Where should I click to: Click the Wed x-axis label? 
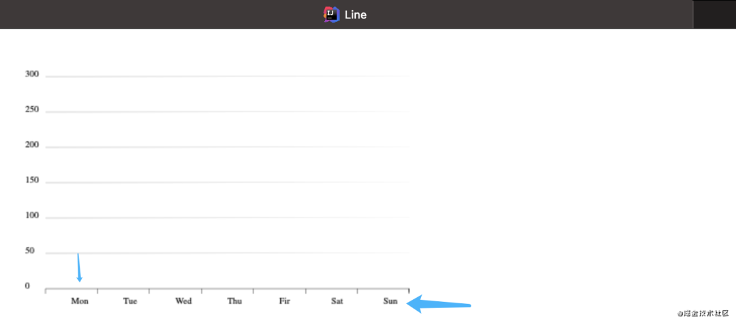tap(183, 301)
